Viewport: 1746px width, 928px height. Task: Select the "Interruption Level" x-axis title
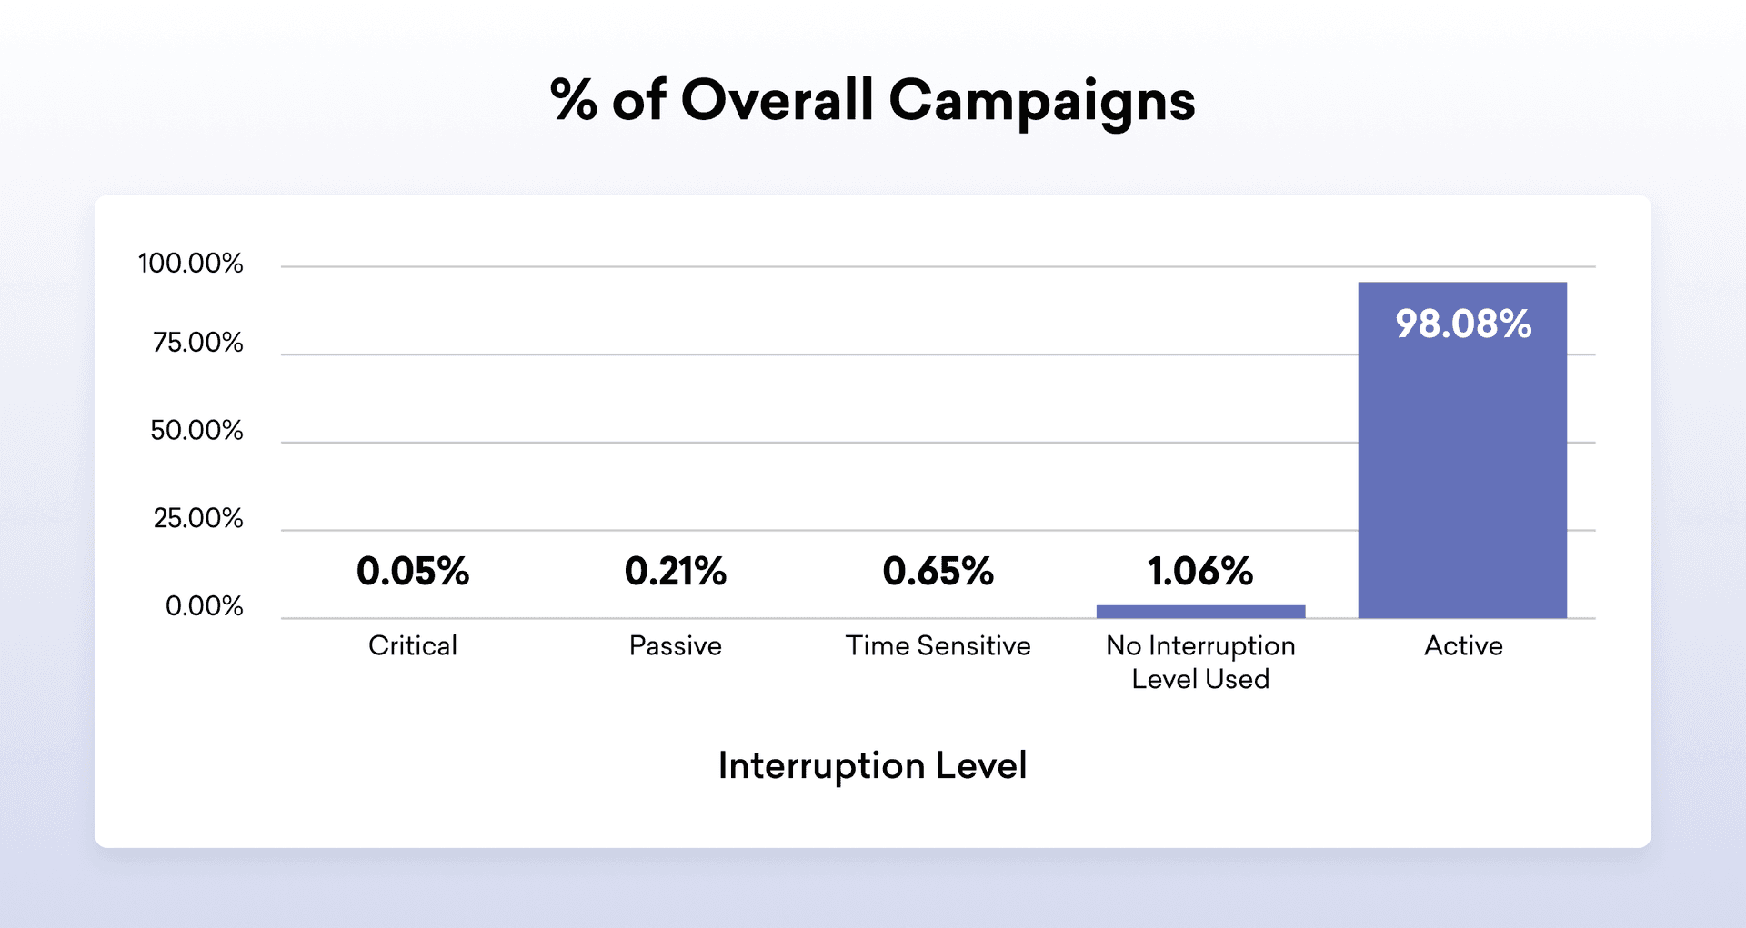tap(872, 765)
